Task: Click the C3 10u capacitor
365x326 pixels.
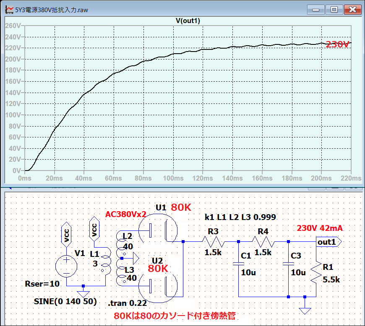Action: pos(288,264)
